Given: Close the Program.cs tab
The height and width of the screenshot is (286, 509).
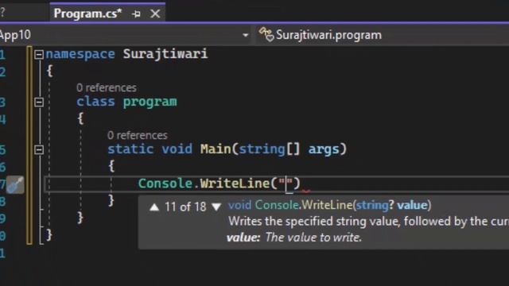Looking at the screenshot, I should pos(155,14).
